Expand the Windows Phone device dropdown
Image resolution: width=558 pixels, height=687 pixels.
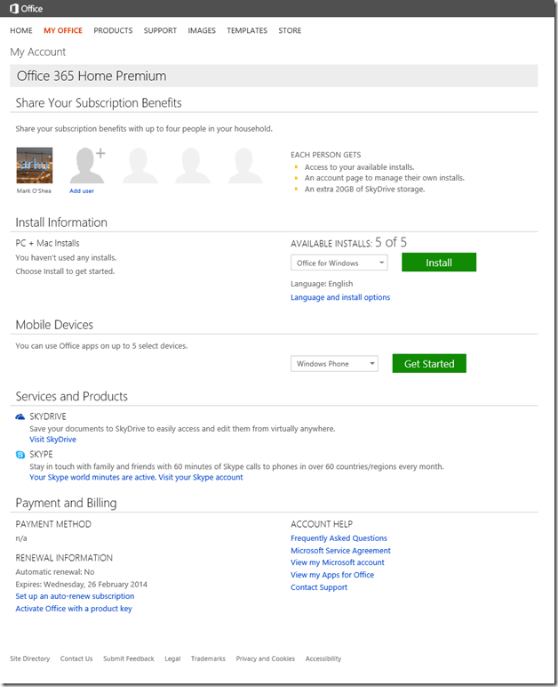coord(334,364)
